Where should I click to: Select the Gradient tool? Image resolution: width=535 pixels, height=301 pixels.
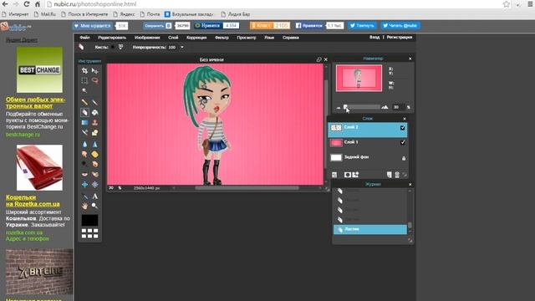[x=84, y=122]
